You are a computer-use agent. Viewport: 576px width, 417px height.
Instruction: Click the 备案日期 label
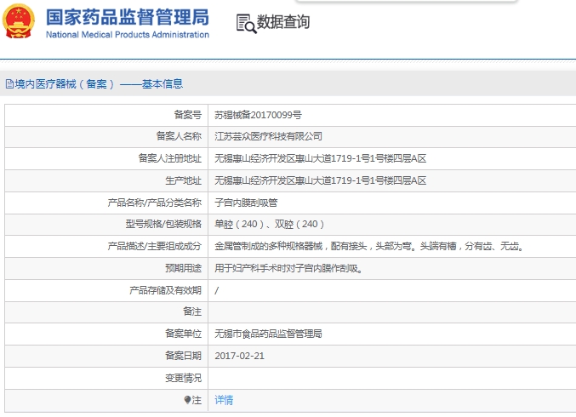pos(183,356)
